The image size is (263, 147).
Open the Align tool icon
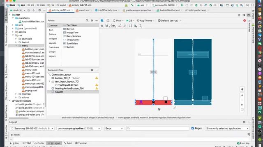(136, 26)
